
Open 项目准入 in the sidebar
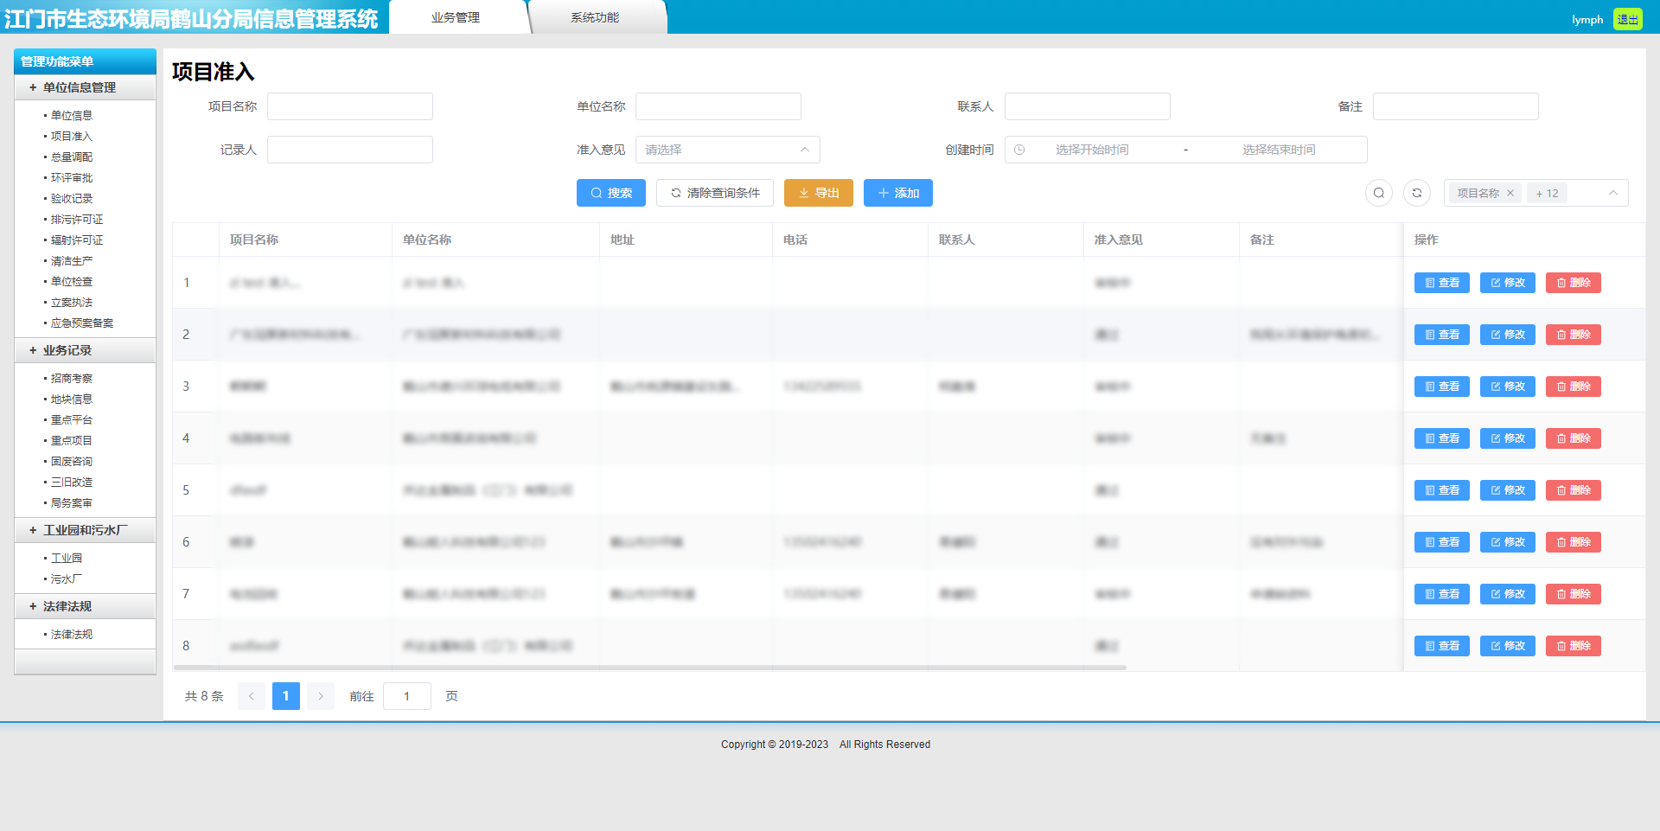click(x=71, y=136)
